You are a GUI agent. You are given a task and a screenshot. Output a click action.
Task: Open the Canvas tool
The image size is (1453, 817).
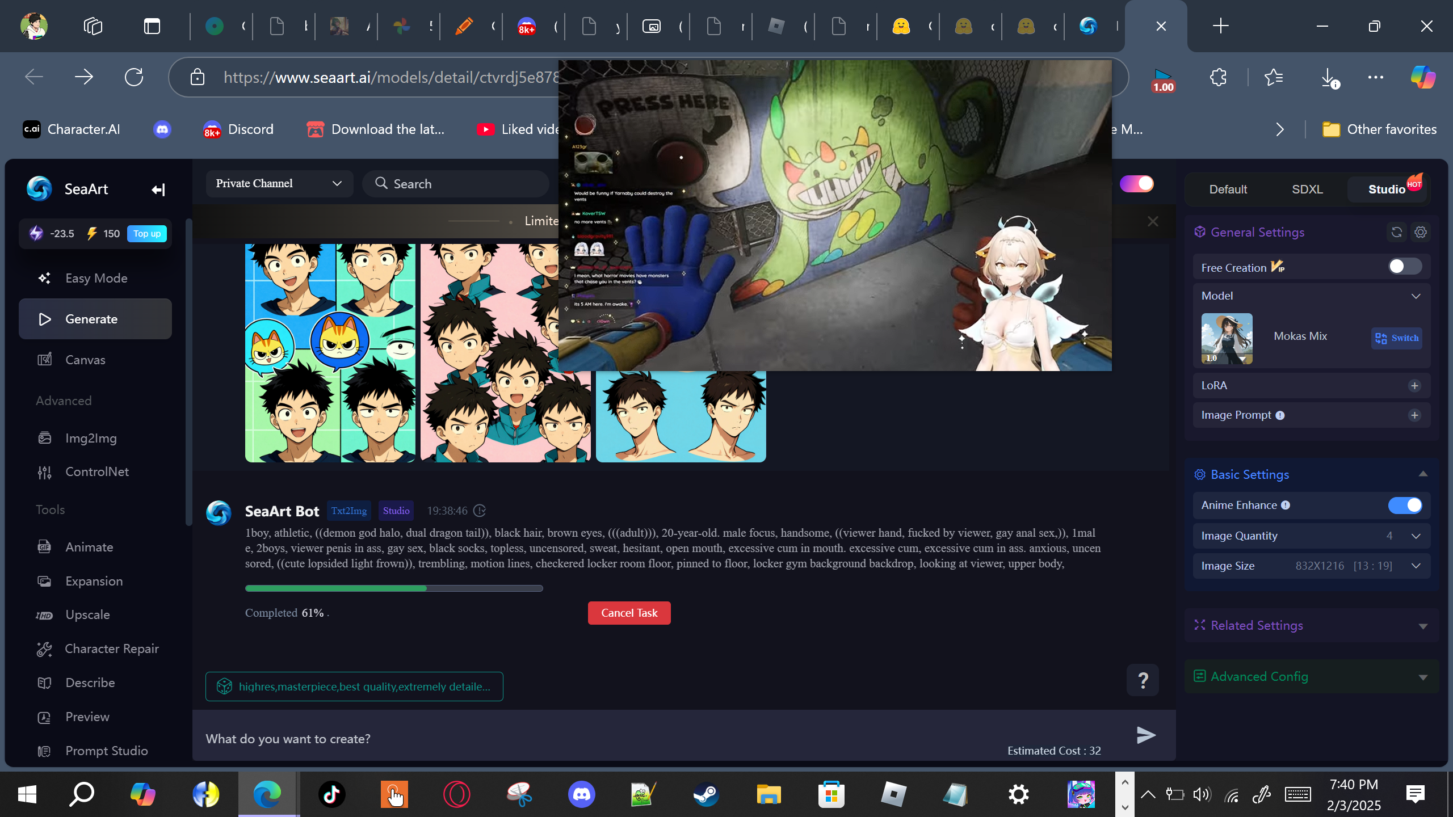95,360
